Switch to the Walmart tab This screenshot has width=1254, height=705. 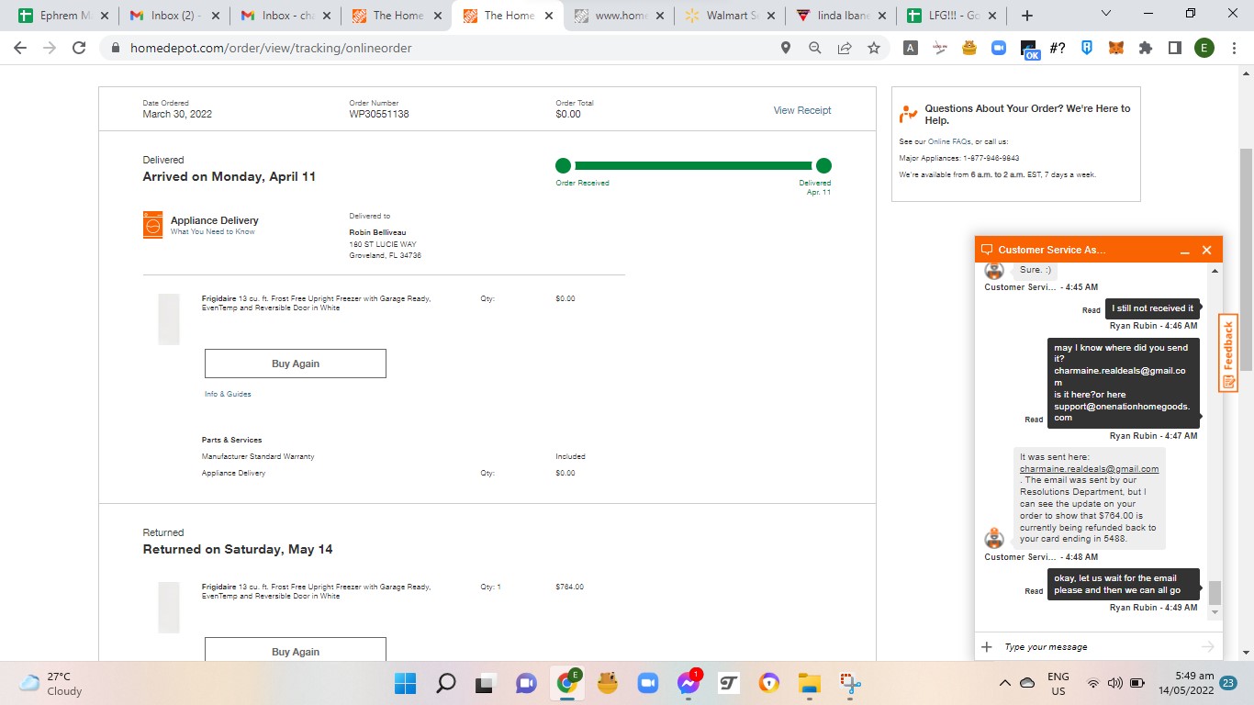tap(730, 16)
